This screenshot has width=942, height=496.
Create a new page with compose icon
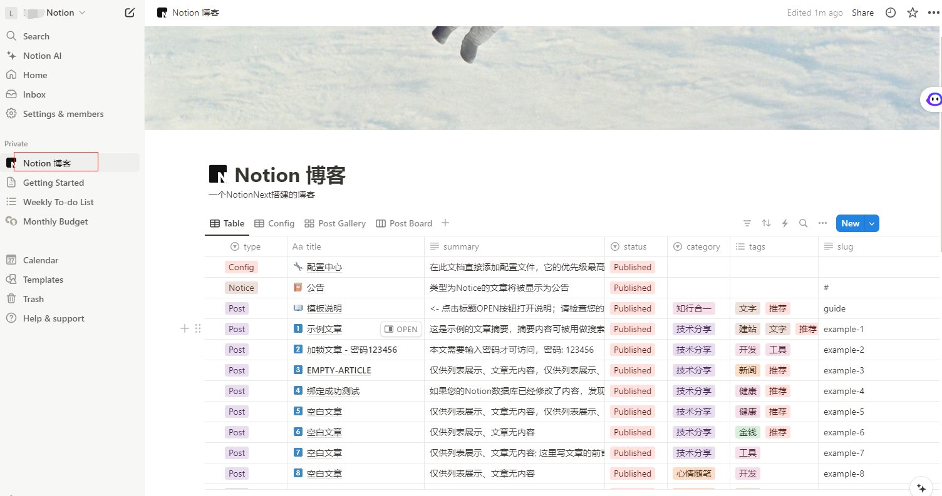[130, 13]
